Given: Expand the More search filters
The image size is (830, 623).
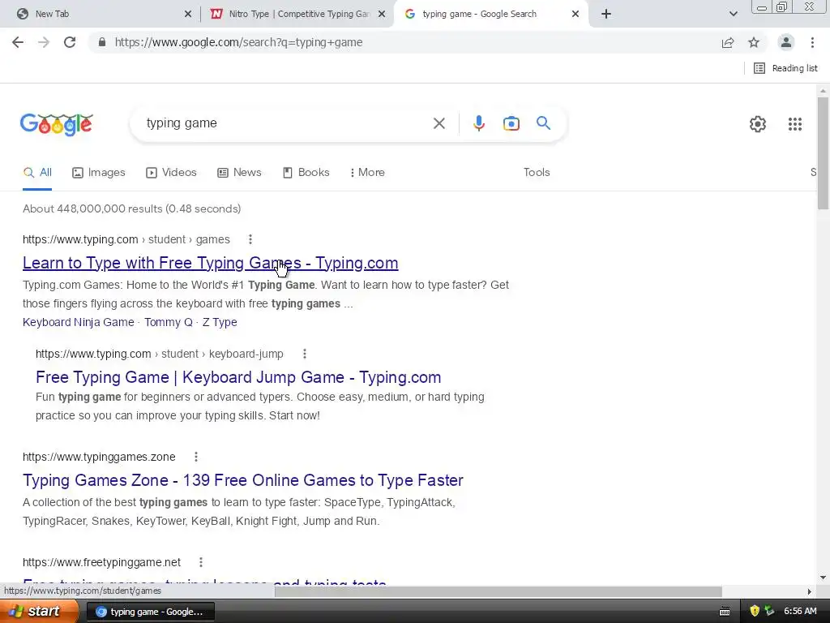Looking at the screenshot, I should pos(367,173).
